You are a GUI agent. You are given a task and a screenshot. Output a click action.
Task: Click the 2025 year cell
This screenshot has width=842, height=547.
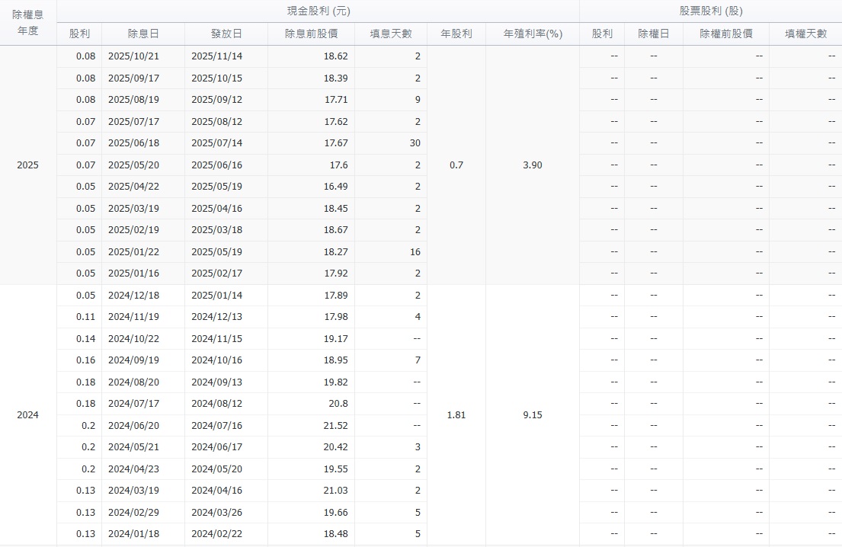pyautogui.click(x=28, y=165)
